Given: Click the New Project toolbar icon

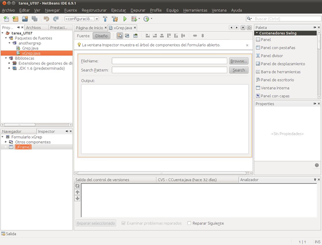Looking at the screenshot, I should [x=16, y=19].
